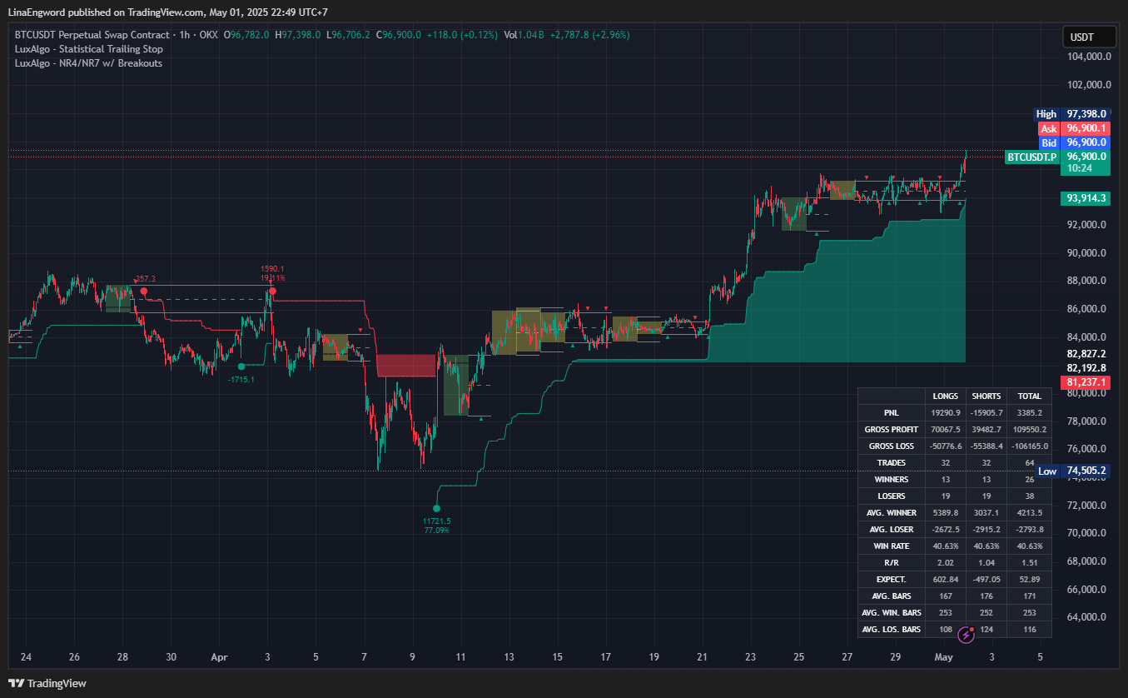Click the TradingView logo at bottom left
The image size is (1128, 698).
click(47, 683)
